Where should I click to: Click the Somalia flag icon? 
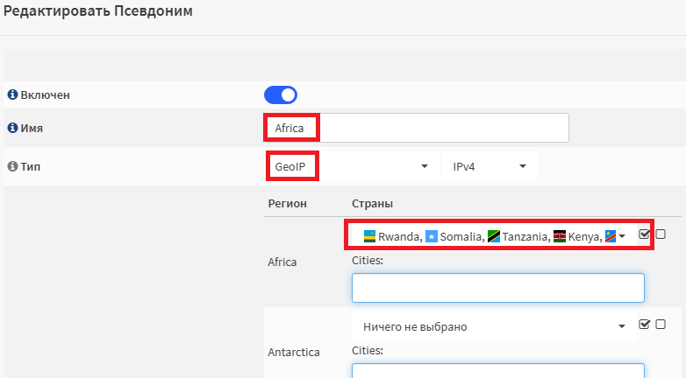432,236
